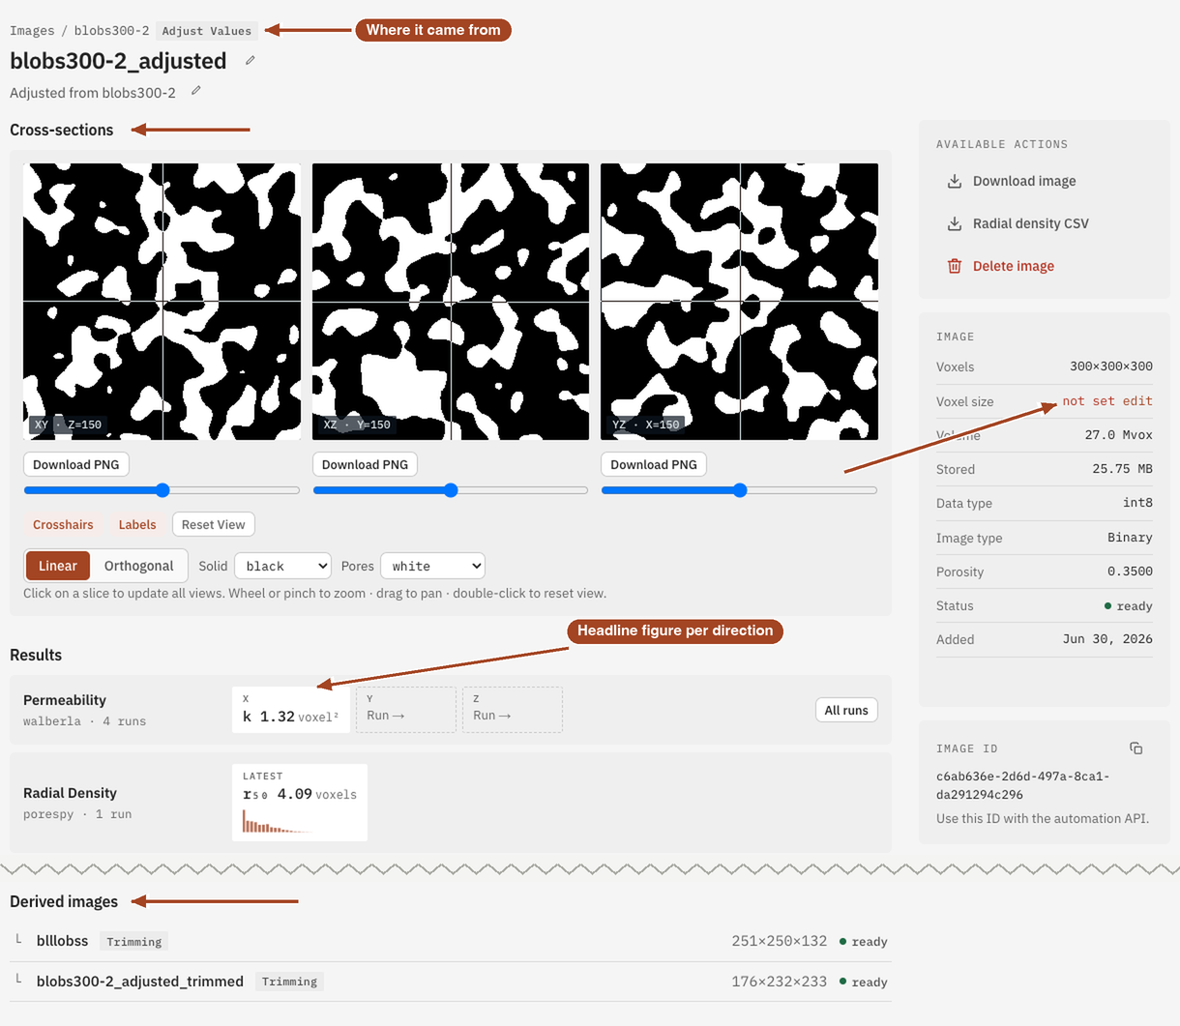This screenshot has width=1180, height=1026.
Task: Click the XZ Y=150 cross-section image
Action: [x=451, y=302]
